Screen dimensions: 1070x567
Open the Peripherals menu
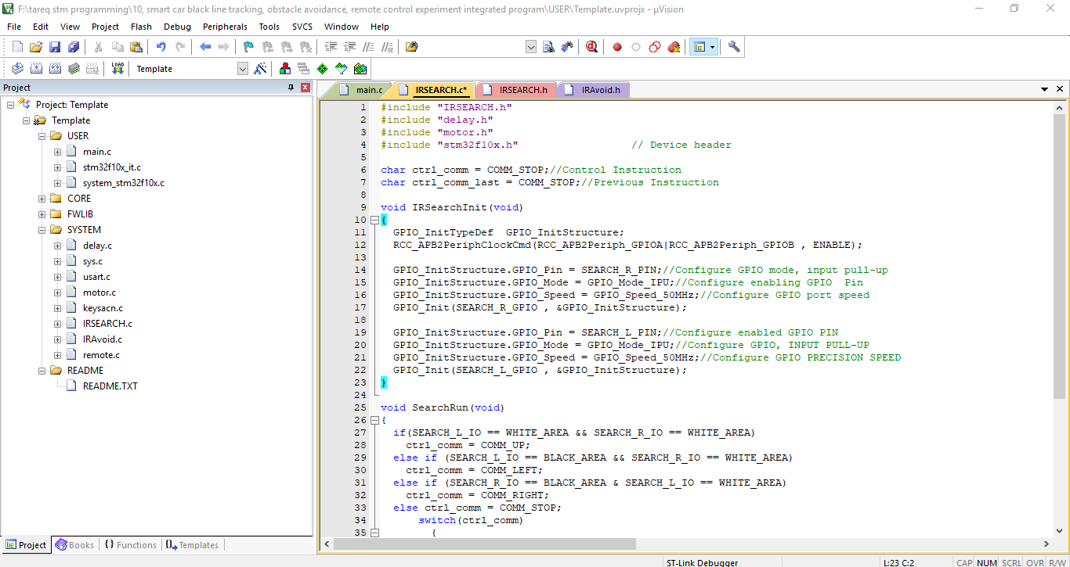coord(225,27)
